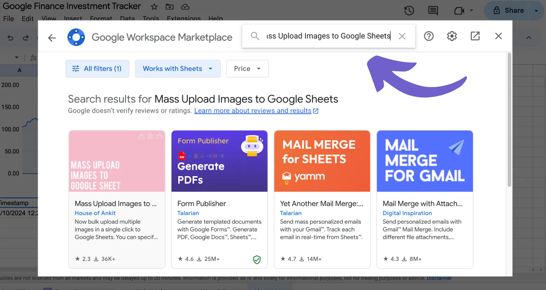This screenshot has width=546, height=290.
Task: Open the Mail Merge for Sheets yamm thumbnail
Action: [x=322, y=161]
